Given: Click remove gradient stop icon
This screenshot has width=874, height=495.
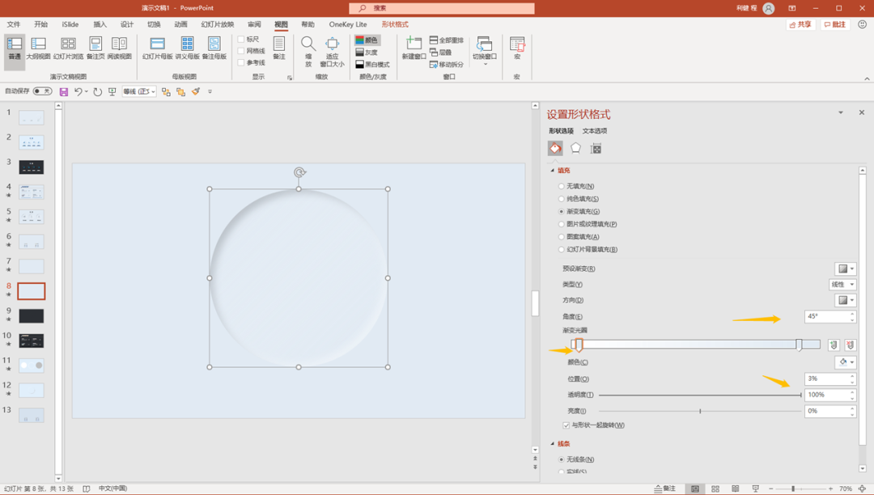Looking at the screenshot, I should pyautogui.click(x=850, y=345).
